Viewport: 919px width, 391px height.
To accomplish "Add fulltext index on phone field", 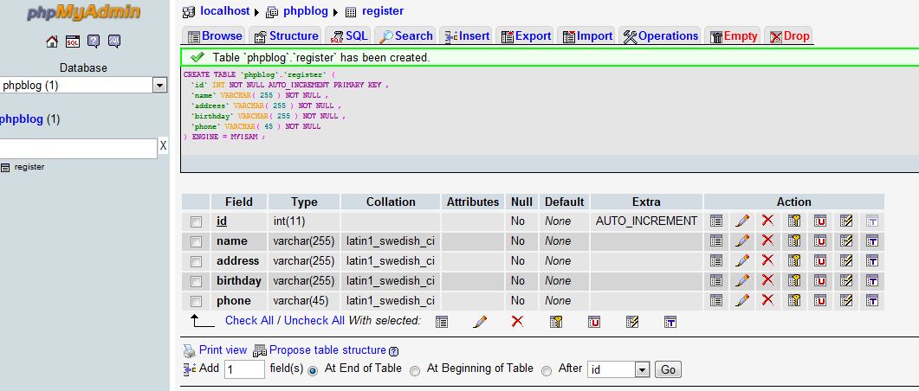I will (x=872, y=301).
